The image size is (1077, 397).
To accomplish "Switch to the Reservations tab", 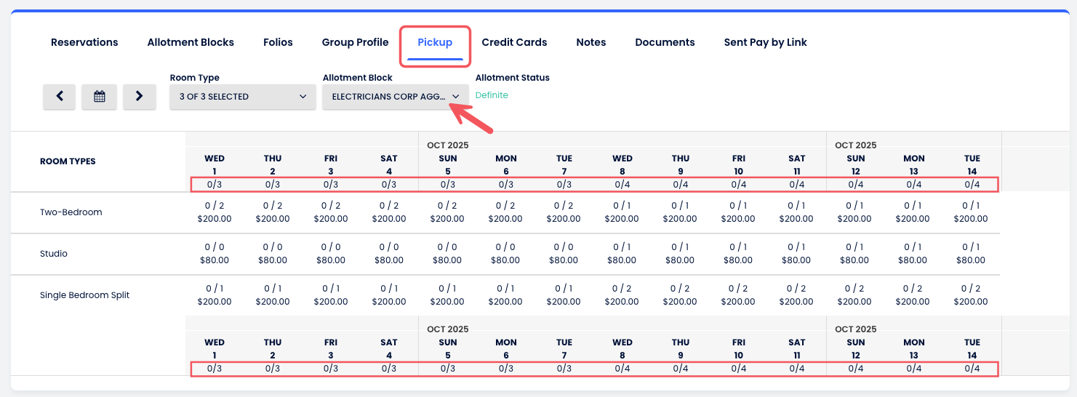I will [x=84, y=42].
